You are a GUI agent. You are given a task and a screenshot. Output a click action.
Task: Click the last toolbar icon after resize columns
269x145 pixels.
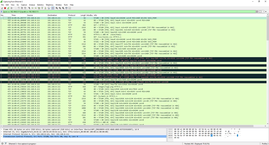click(70, 8)
